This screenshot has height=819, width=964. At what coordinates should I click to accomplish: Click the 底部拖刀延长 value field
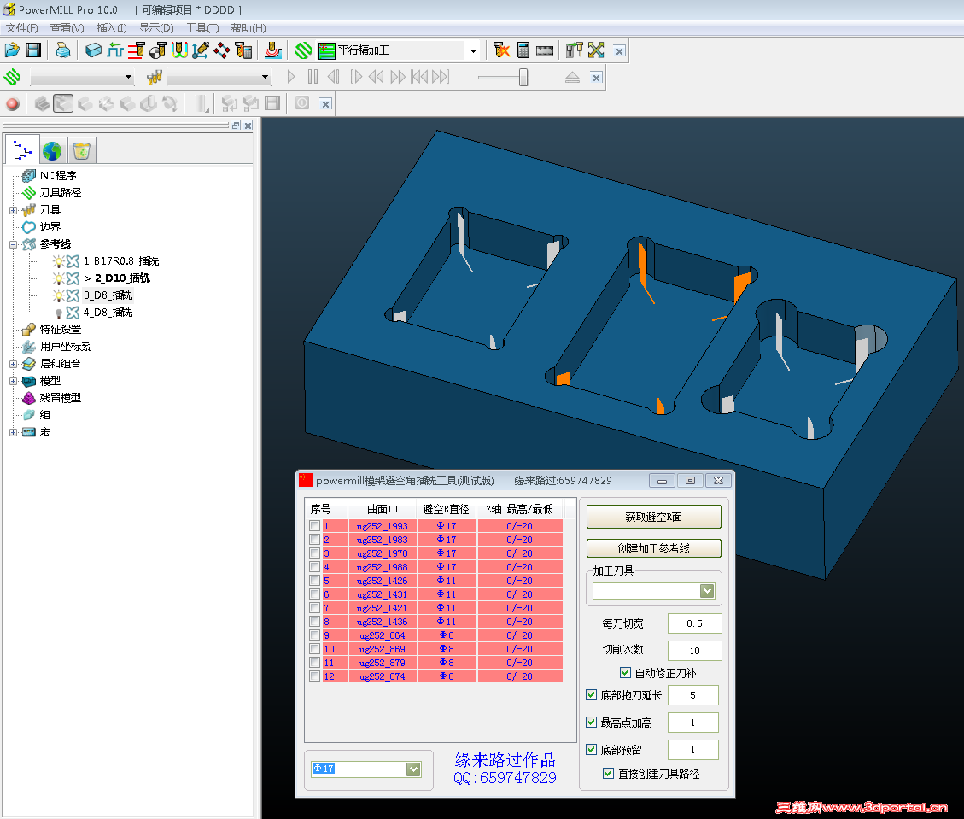692,695
